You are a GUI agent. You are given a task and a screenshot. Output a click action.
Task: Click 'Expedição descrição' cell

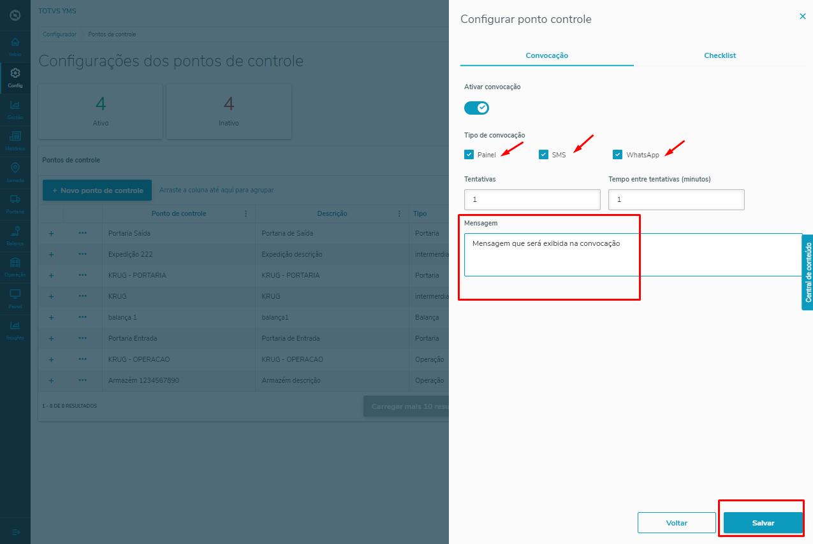click(292, 254)
